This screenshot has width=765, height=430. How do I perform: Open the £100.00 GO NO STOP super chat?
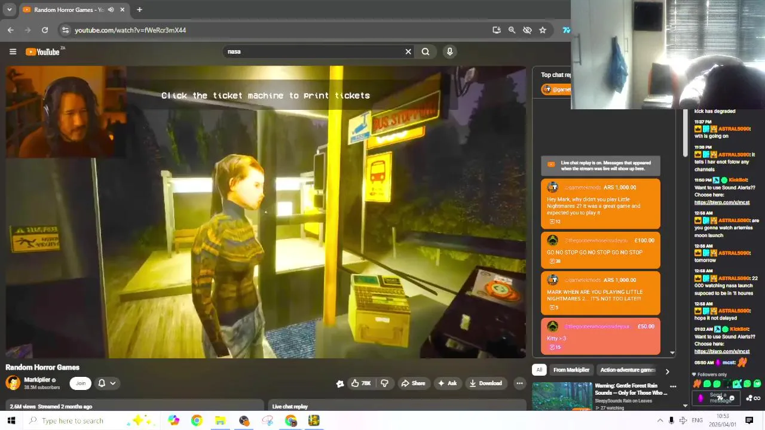click(601, 250)
